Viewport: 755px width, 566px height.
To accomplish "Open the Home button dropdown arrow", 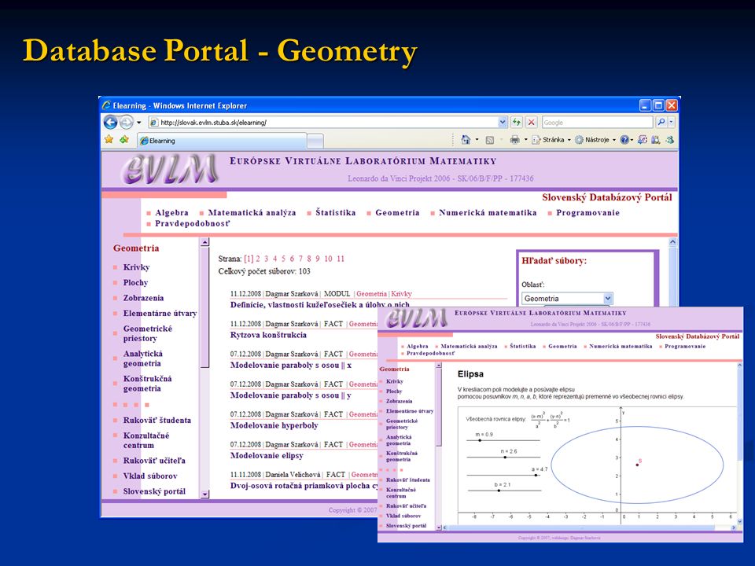I will pyautogui.click(x=477, y=140).
